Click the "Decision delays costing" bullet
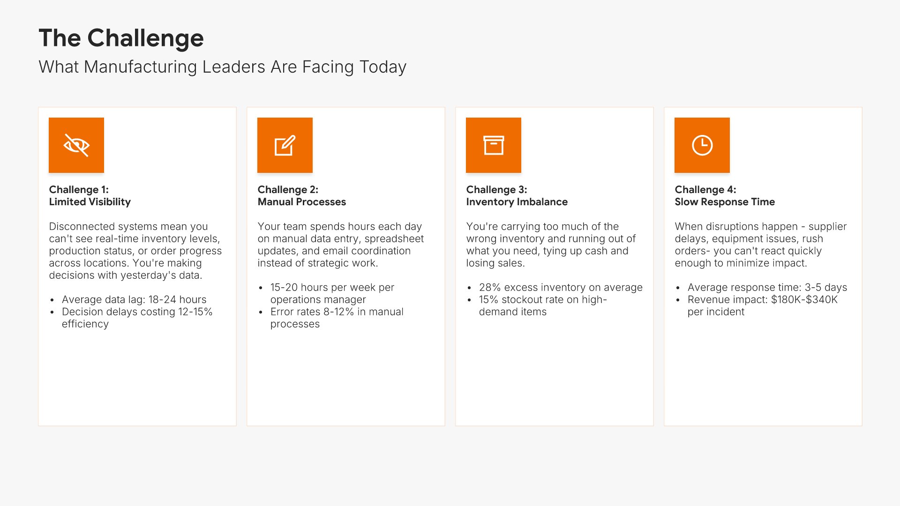This screenshot has width=900, height=506. (x=137, y=318)
